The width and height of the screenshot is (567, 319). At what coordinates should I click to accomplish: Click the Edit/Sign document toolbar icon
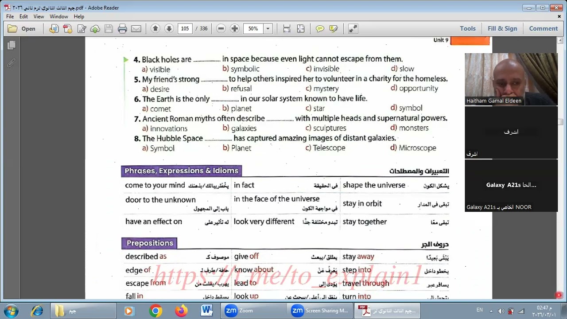[82, 29]
